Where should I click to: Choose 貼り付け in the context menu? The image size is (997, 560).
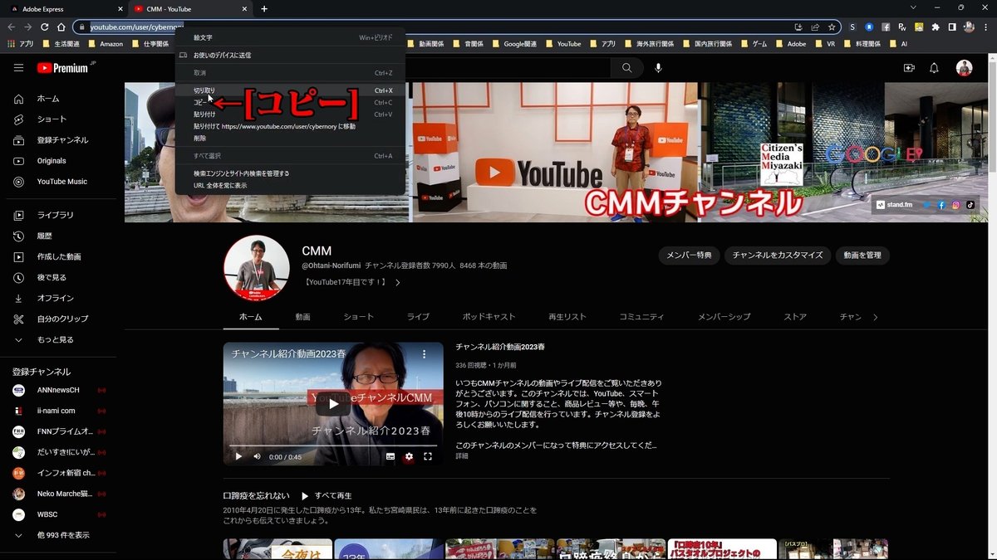click(x=290, y=114)
